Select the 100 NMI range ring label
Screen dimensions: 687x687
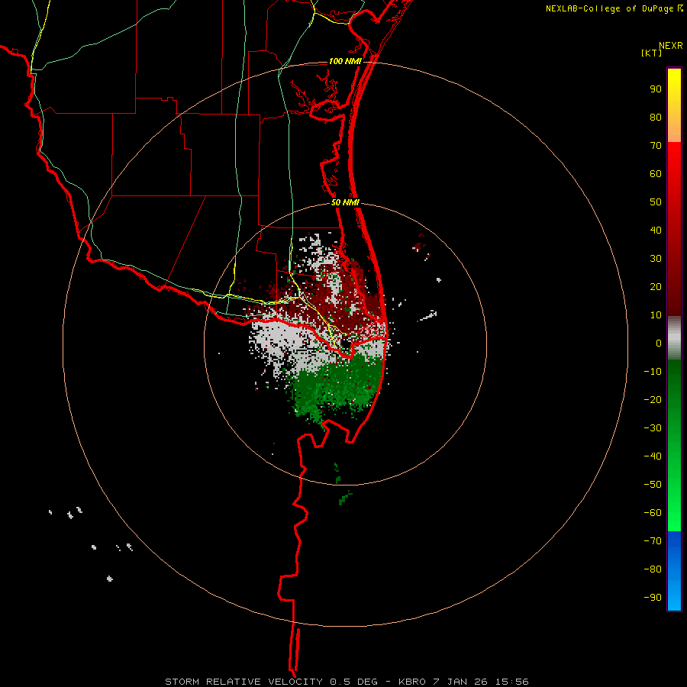(345, 61)
